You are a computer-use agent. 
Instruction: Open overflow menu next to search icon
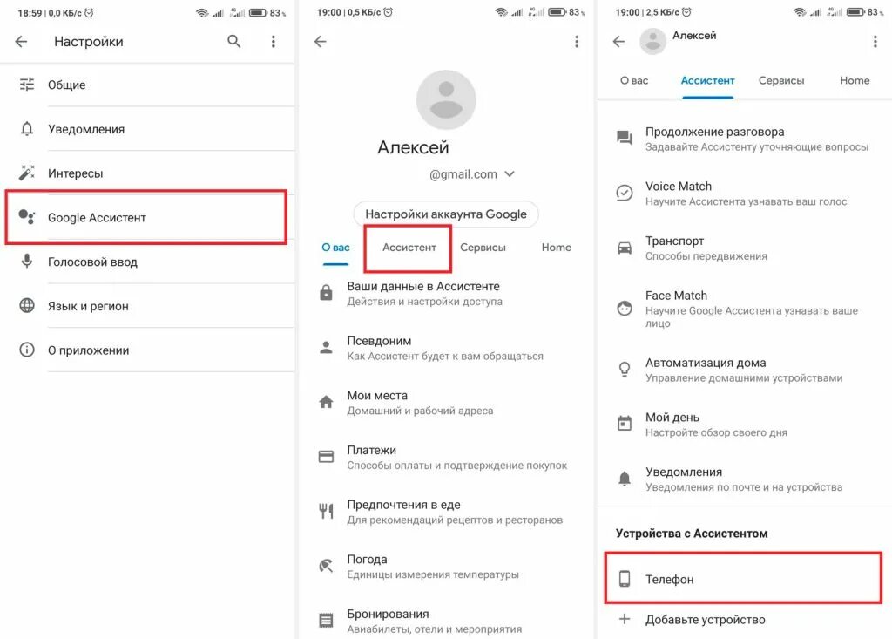273,42
